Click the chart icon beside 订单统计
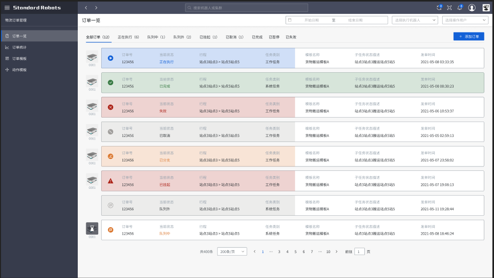The height and width of the screenshot is (278, 494). point(7,47)
